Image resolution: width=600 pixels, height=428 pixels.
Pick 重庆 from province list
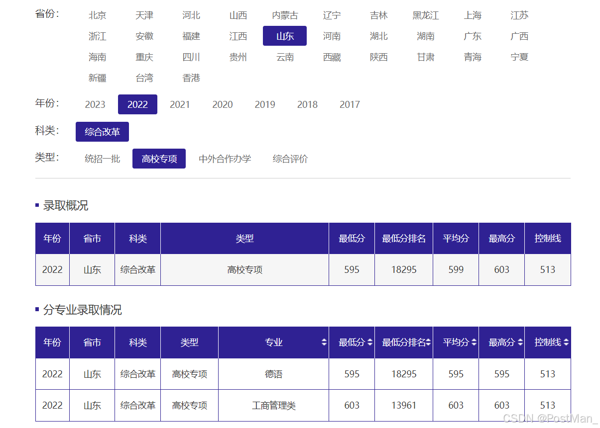click(x=144, y=57)
